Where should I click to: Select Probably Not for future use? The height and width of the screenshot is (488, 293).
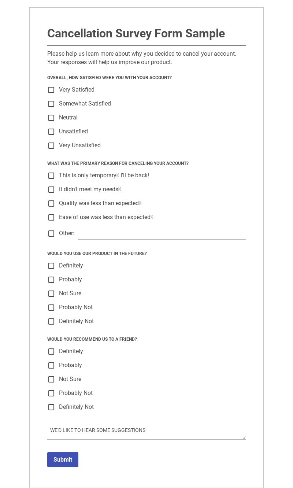point(51,308)
